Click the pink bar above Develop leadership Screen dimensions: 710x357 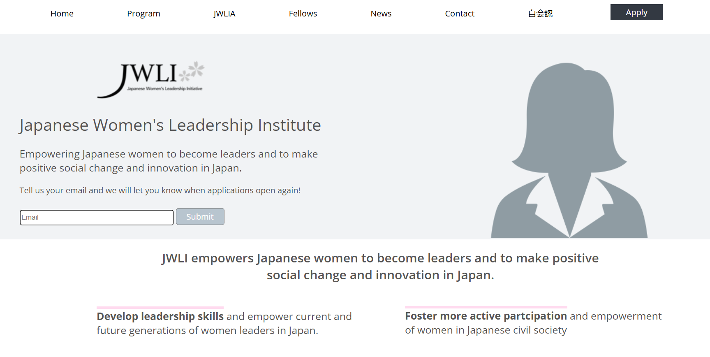coord(160,307)
